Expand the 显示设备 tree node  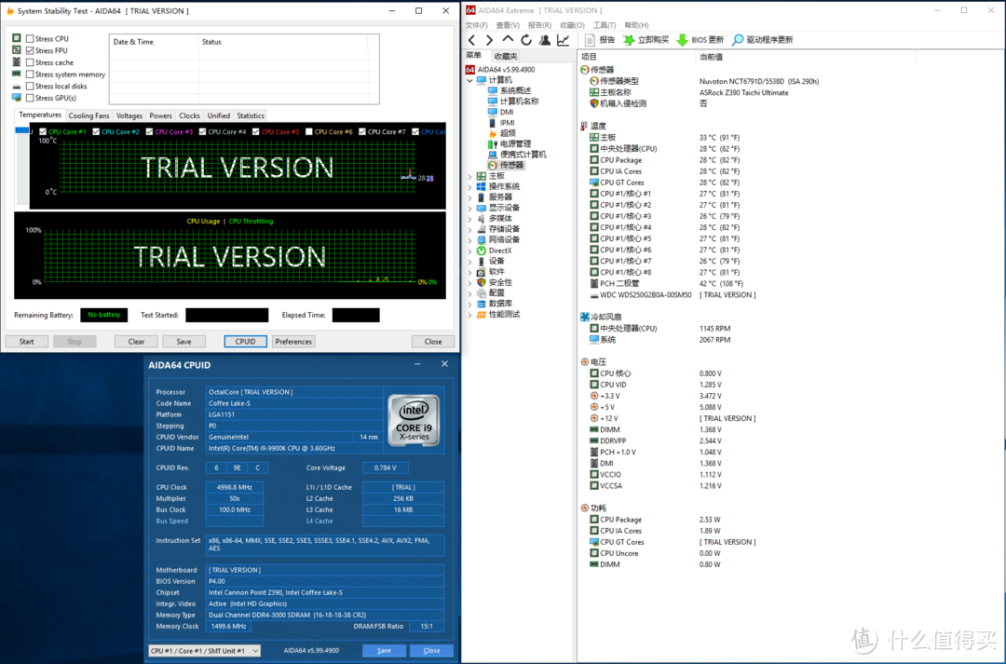(470, 208)
